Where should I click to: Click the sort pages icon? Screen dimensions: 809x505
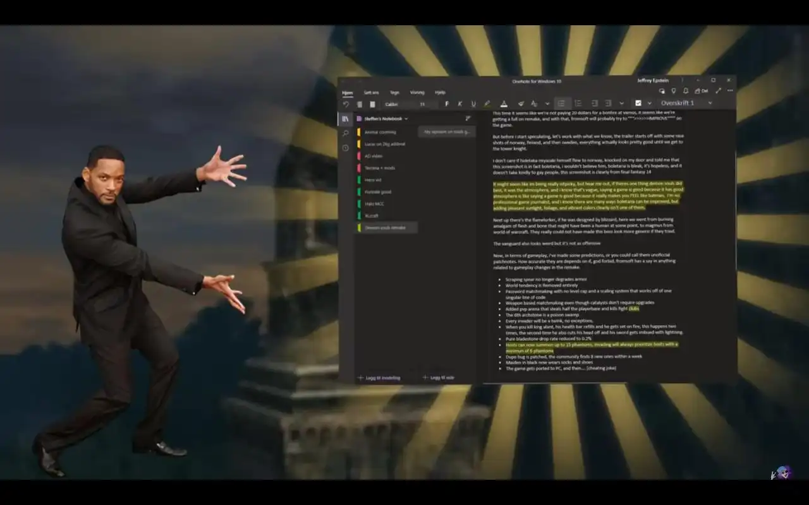(468, 119)
